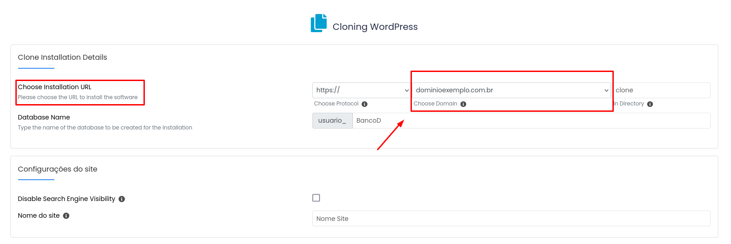The height and width of the screenshot is (244, 731).
Task: Click the Cloning WordPress page title
Action: (x=375, y=27)
